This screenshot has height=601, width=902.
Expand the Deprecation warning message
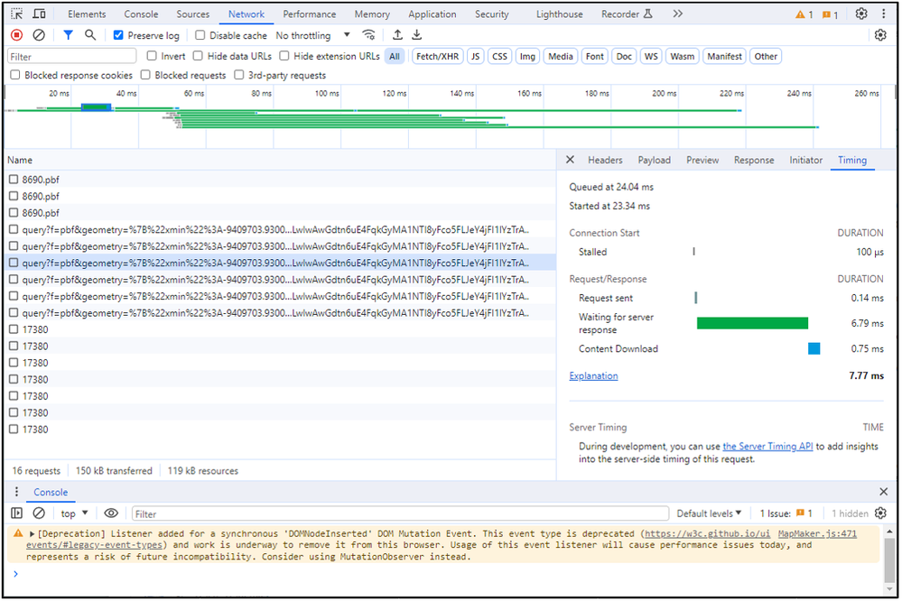(33, 533)
